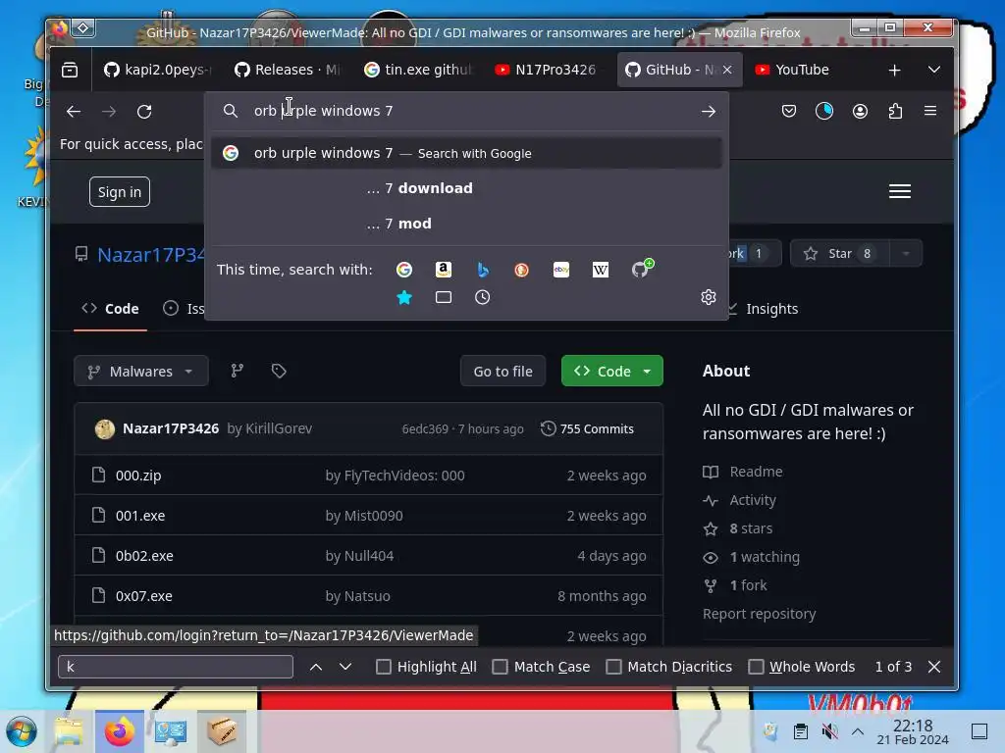The width and height of the screenshot is (1005, 753).
Task: Switch to the tin.exe github tab
Action: [417, 70]
